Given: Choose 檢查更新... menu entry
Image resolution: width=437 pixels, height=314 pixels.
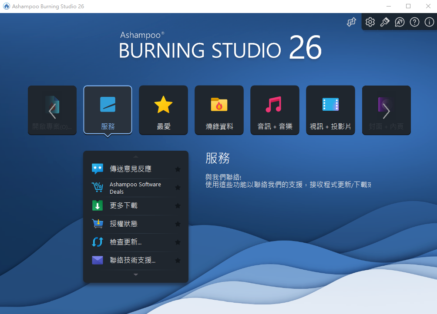Looking at the screenshot, I should 136,242.
